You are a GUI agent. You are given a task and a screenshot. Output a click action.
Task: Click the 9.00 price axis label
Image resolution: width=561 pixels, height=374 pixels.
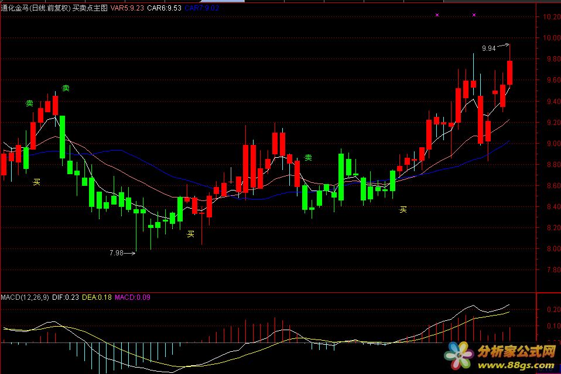click(x=553, y=143)
